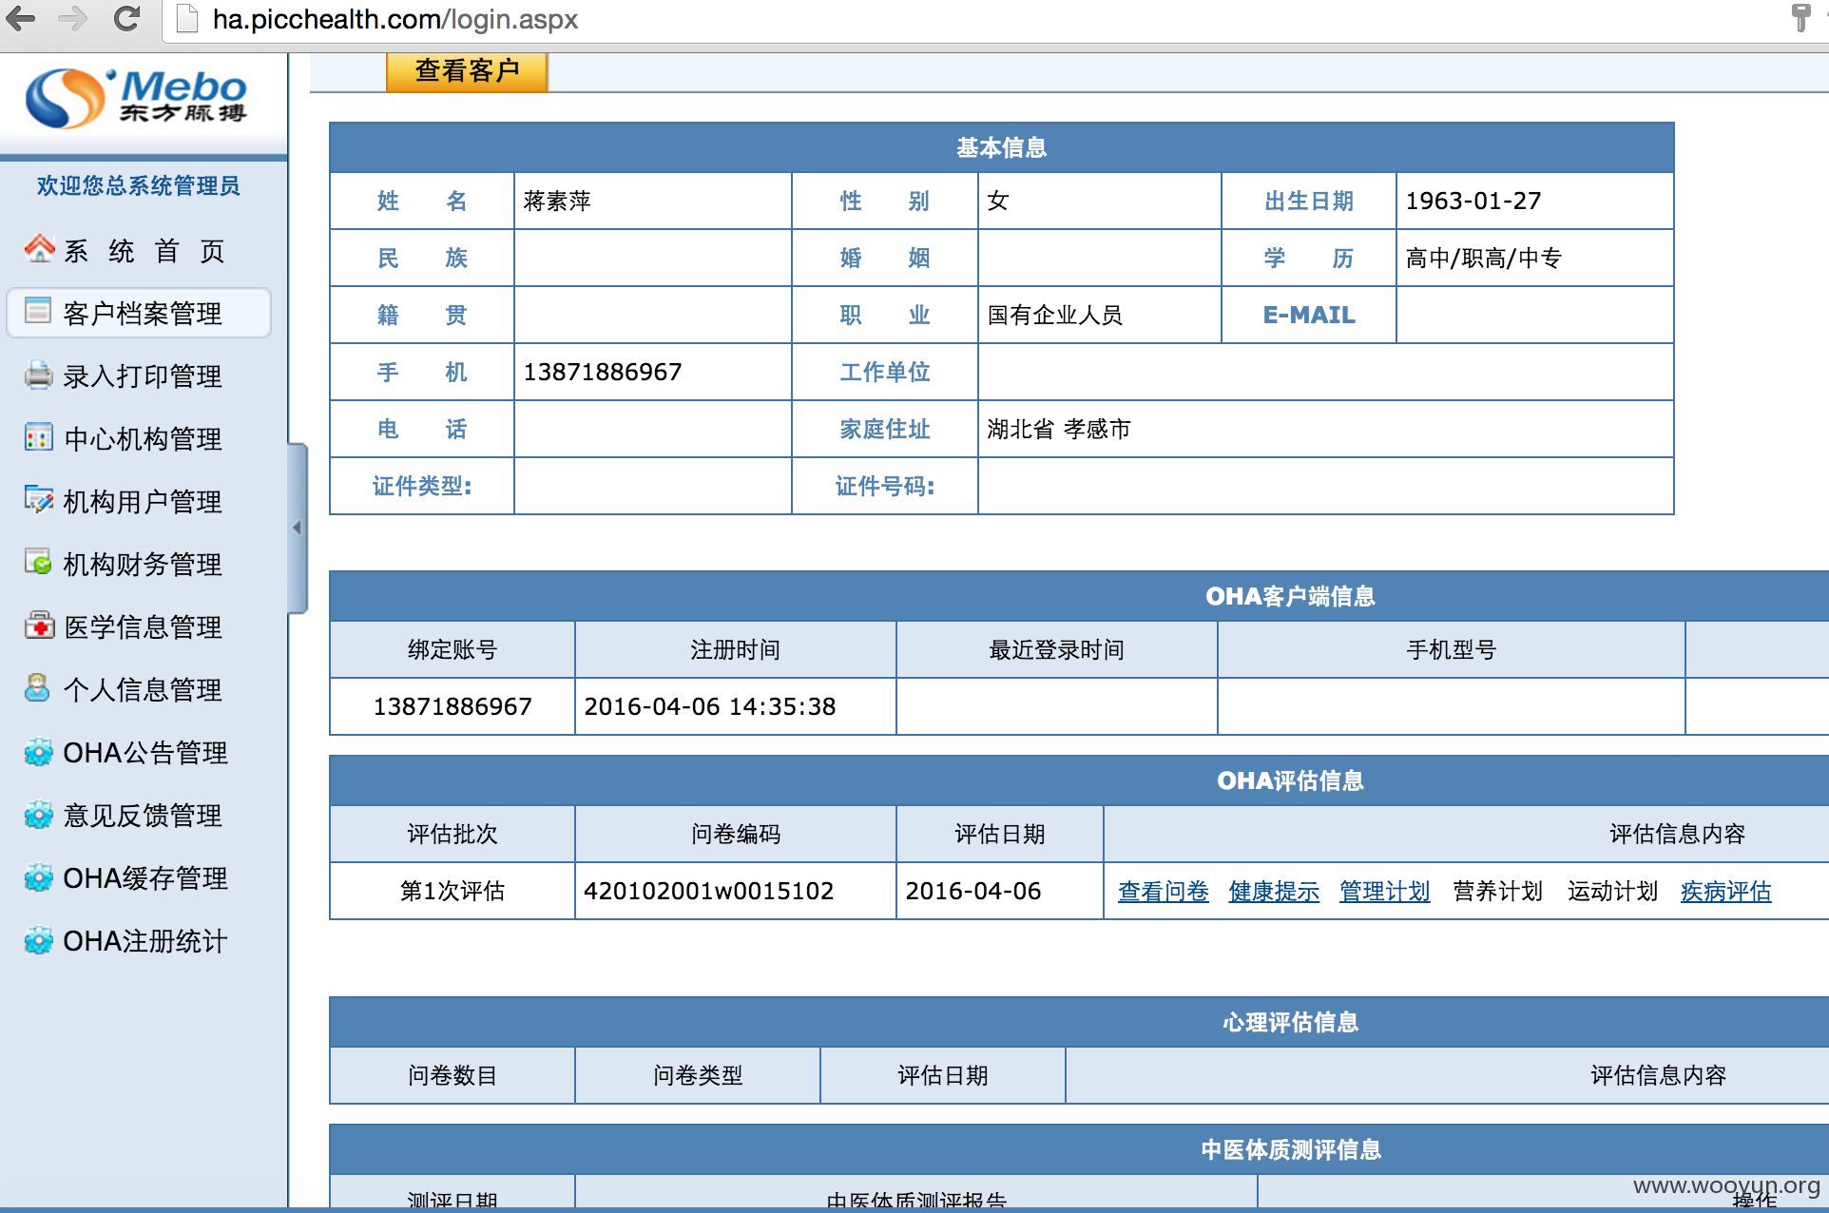This screenshot has width=1829, height=1213.
Task: Click the browser forward arrow
Action: pos(73,18)
